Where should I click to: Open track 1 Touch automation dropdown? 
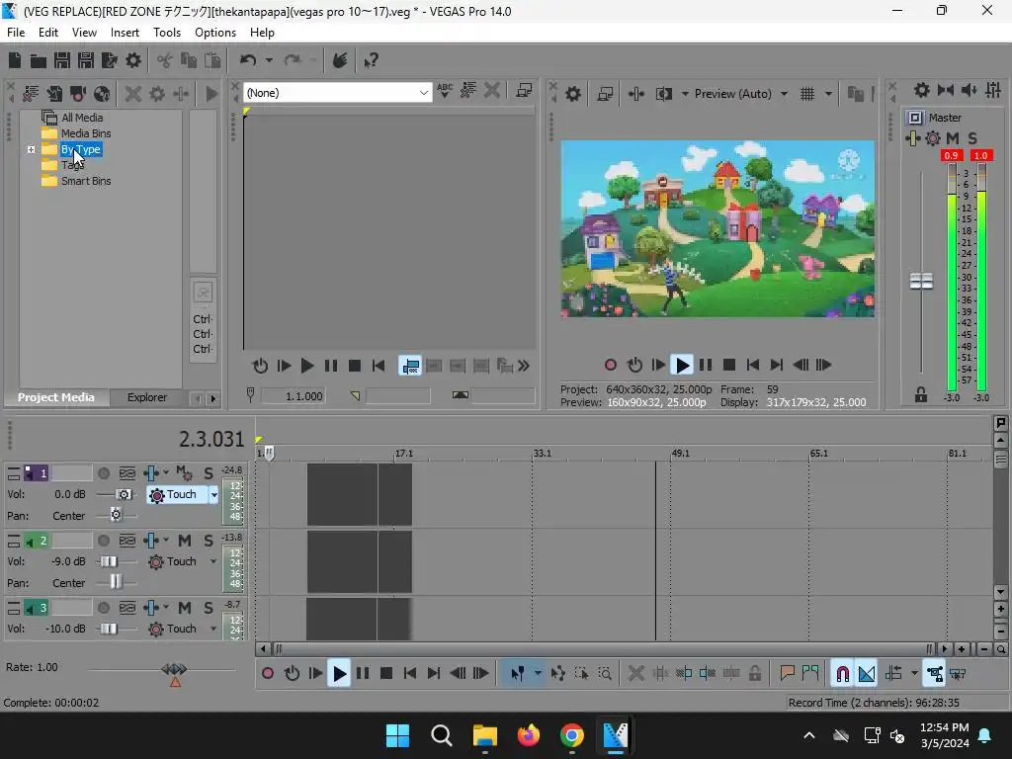(213, 495)
